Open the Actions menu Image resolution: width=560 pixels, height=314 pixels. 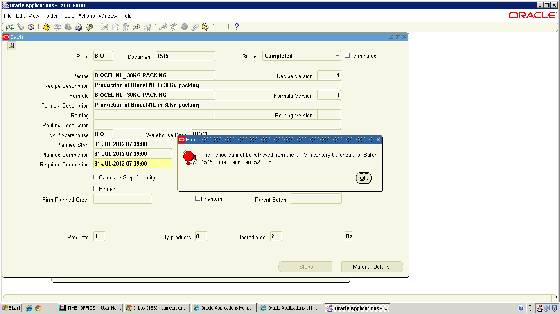(86, 16)
